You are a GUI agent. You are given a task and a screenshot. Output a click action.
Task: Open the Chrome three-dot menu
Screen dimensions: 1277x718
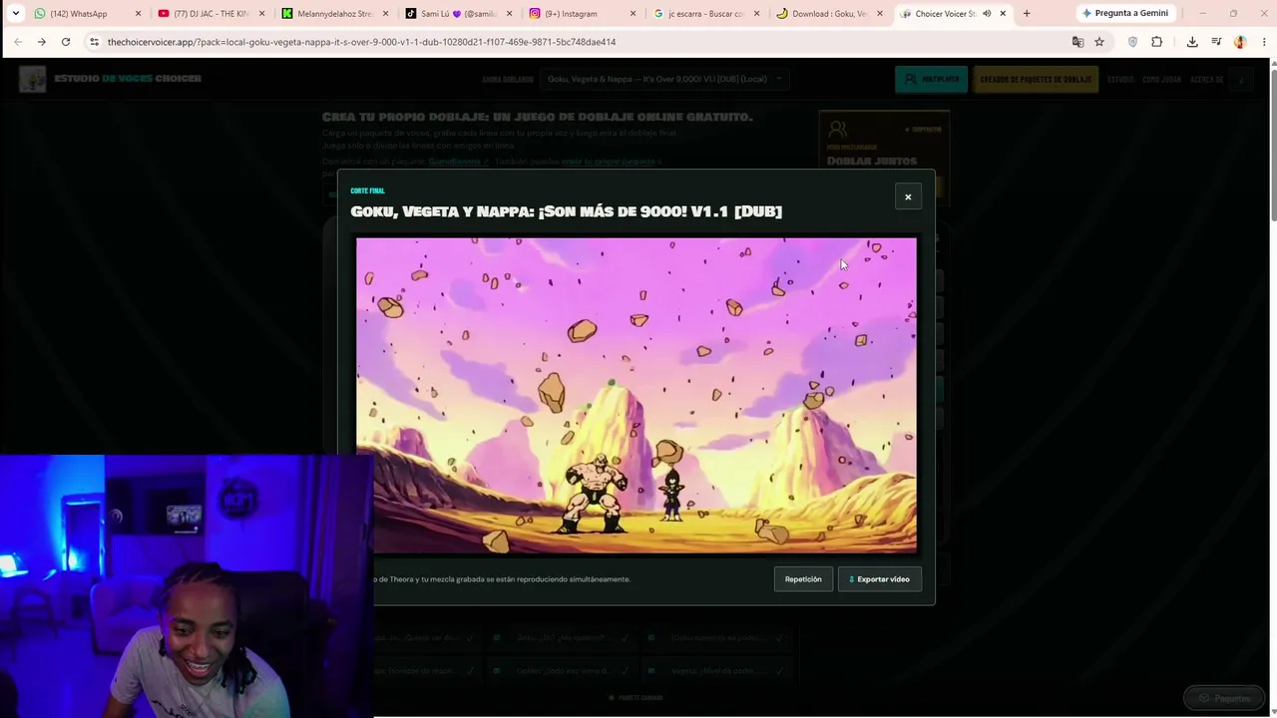click(x=1262, y=42)
